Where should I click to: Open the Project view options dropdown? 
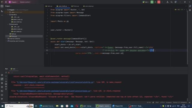[x=8, y=6]
